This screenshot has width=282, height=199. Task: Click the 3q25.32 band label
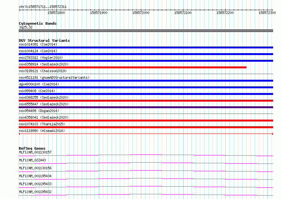pyautogui.click(x=26, y=27)
